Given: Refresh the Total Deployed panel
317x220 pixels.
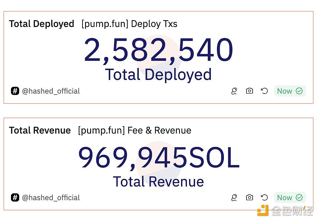Looking at the screenshot, I should (264, 91).
